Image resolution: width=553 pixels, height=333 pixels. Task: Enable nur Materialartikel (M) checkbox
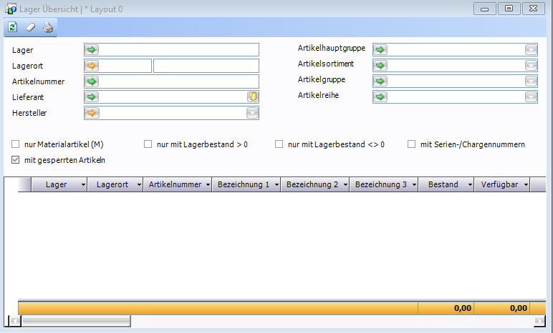16,144
